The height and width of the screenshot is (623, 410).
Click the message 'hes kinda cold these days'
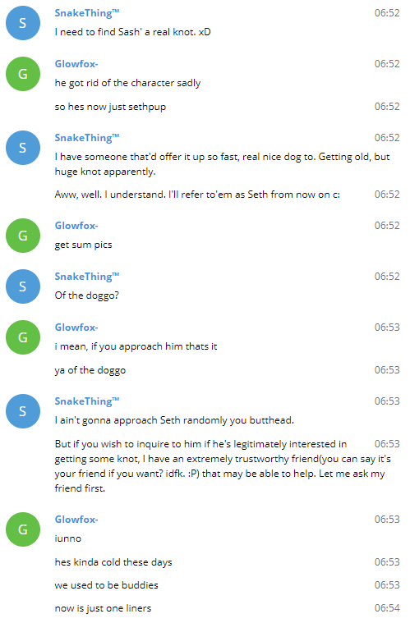tap(113, 562)
